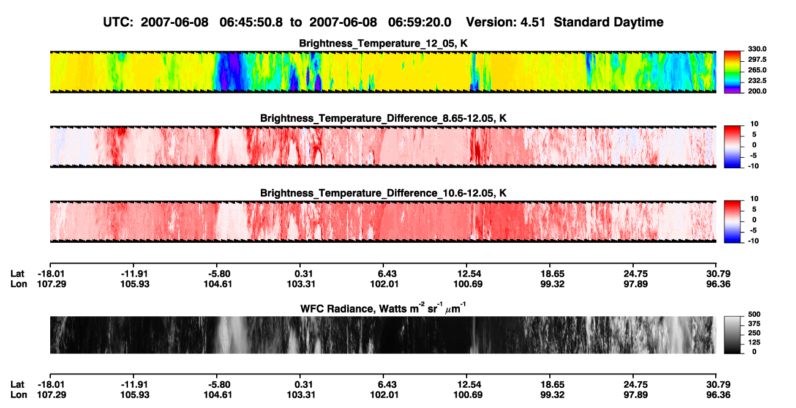
Task: Click the UTC time range header text
Action: point(279,22)
